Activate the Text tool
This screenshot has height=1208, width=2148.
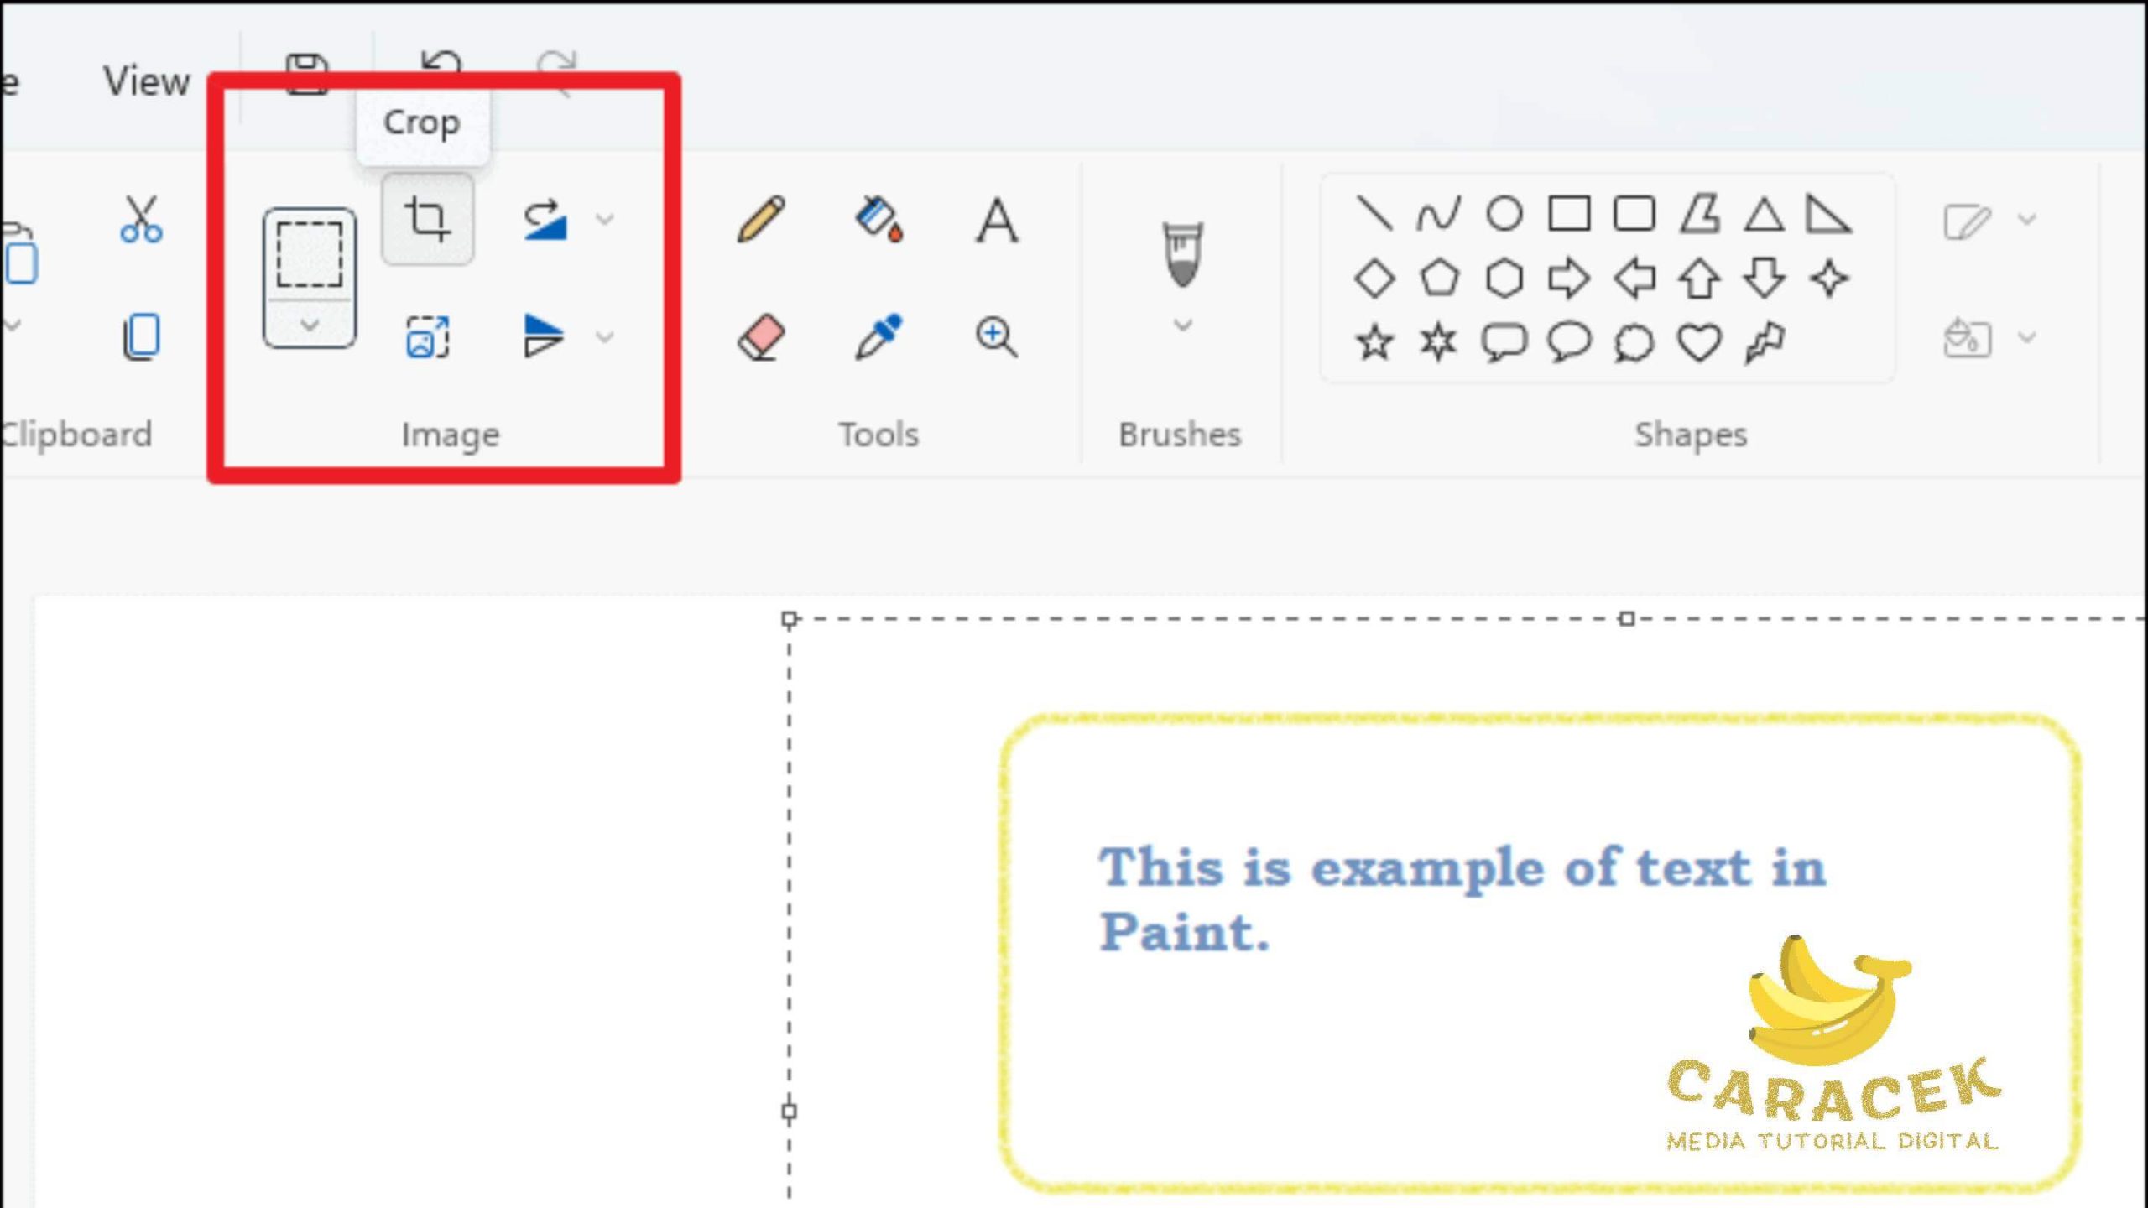[996, 220]
